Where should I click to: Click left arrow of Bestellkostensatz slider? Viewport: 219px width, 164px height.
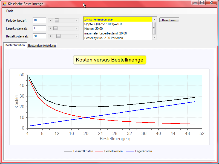50,36
